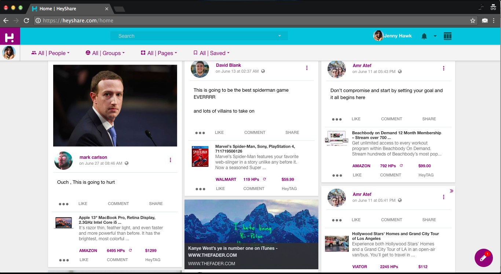The width and height of the screenshot is (501, 274).
Task: Expand Amr Atef's post with the chevron
Action: pos(451,191)
